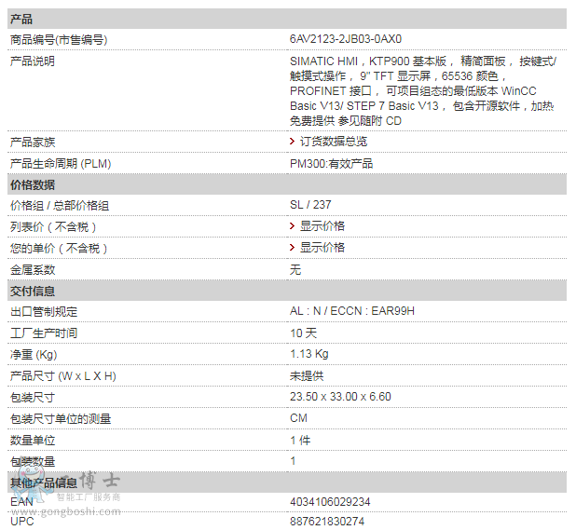Click the label 数量单位
The width and height of the screenshot is (576, 530).
(x=33, y=440)
